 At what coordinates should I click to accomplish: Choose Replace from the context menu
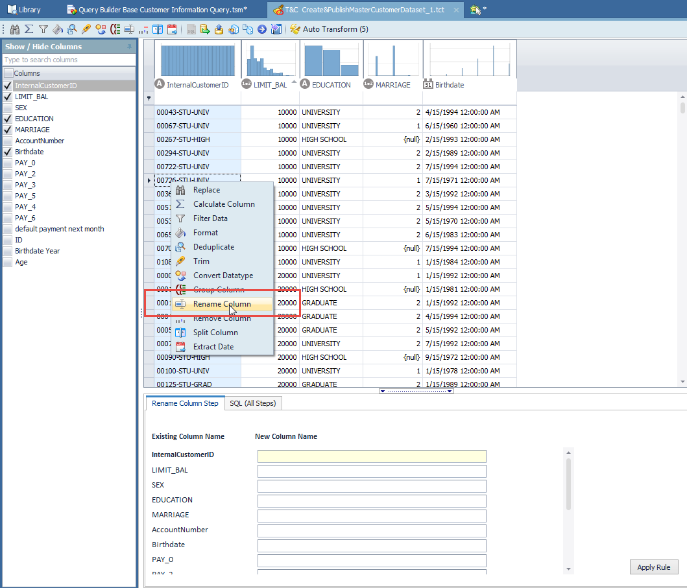(222, 190)
